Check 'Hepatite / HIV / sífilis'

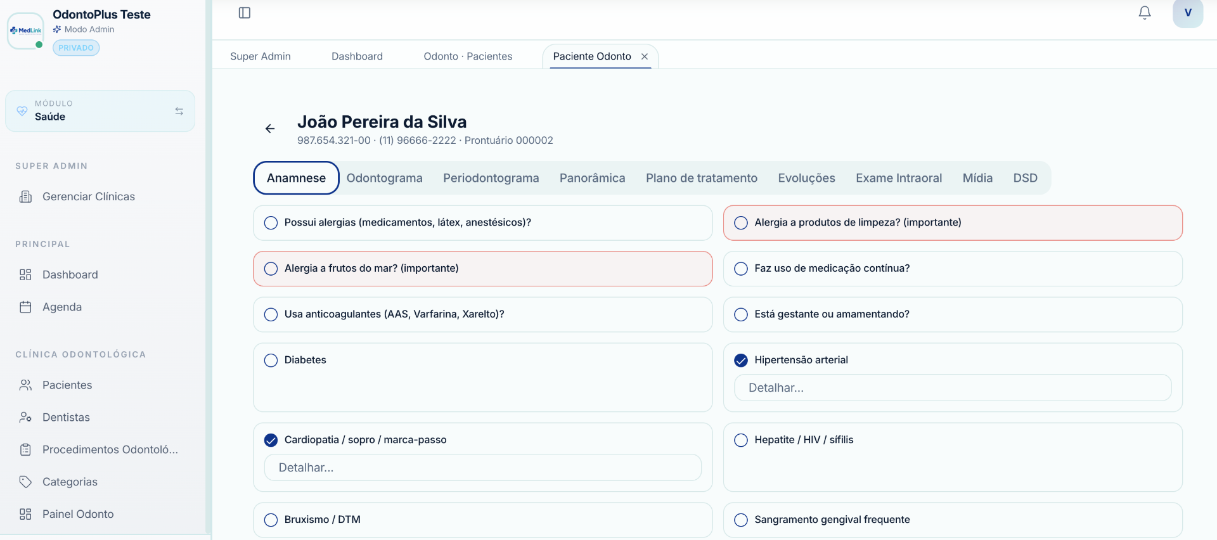[x=741, y=440]
